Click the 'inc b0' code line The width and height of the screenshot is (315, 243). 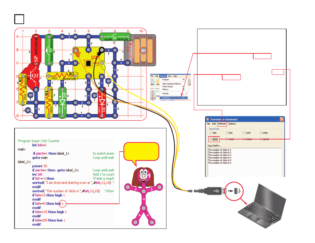coord(37,174)
